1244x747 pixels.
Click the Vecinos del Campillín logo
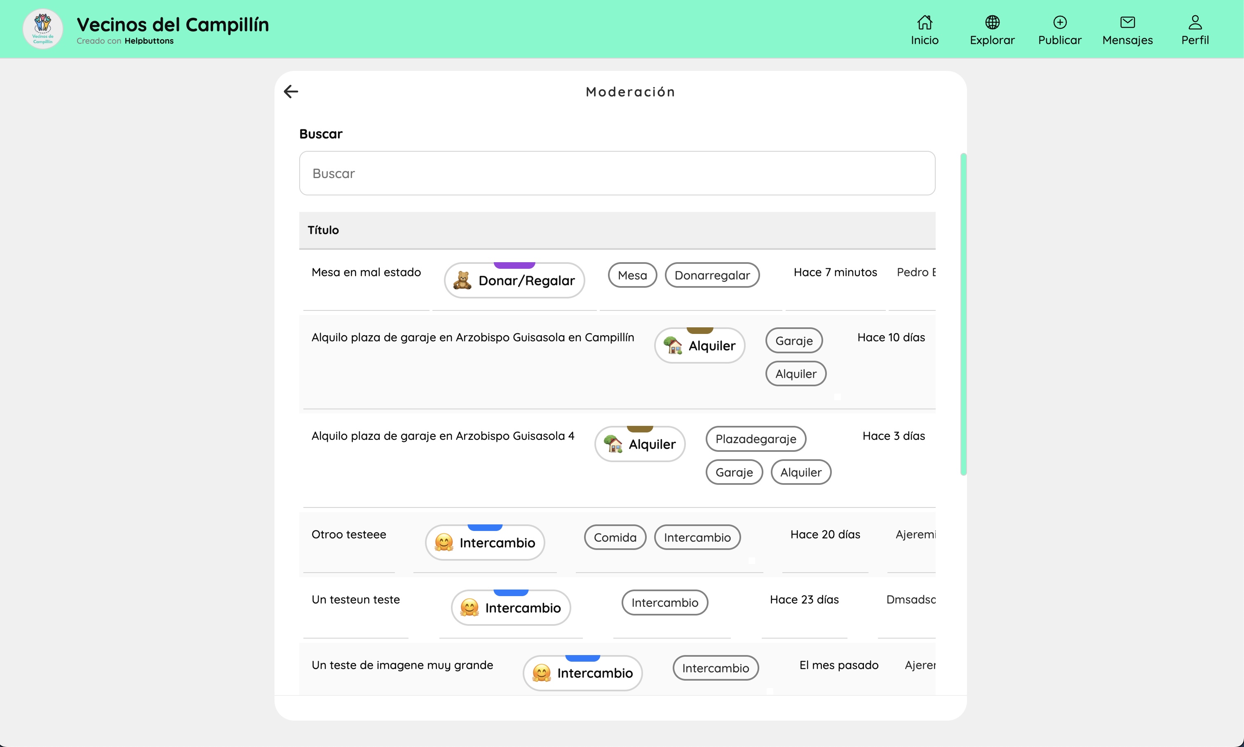tap(43, 29)
